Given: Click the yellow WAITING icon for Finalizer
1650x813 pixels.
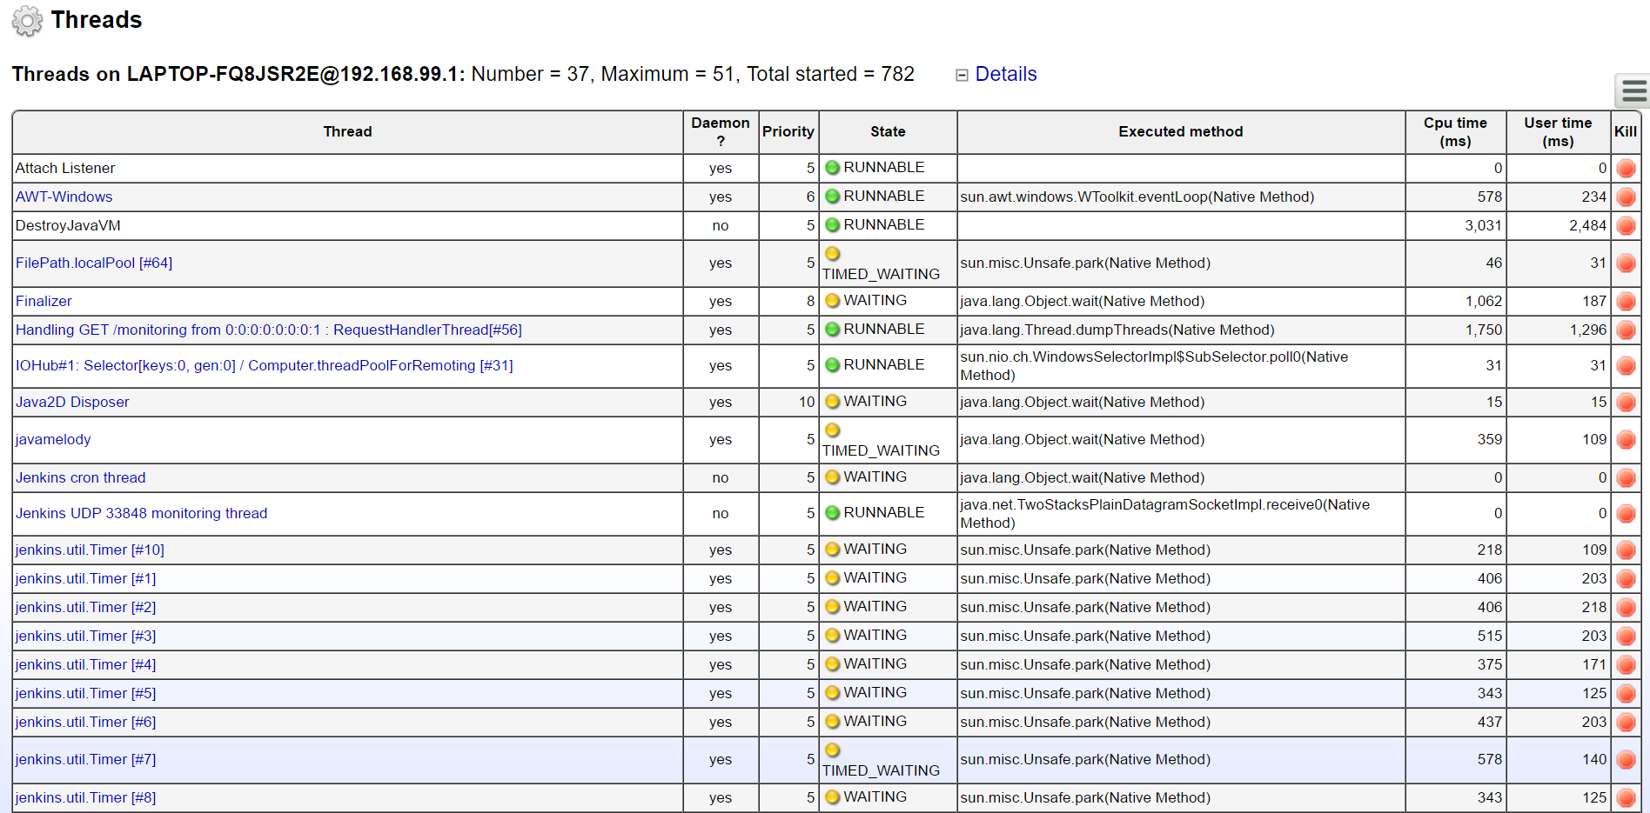Looking at the screenshot, I should coord(832,301).
